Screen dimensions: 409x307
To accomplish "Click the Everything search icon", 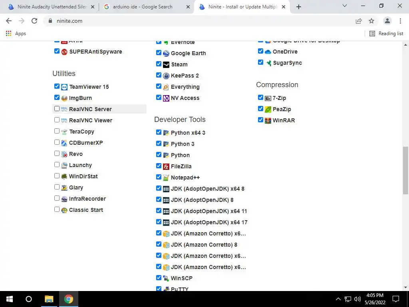I will click(166, 87).
